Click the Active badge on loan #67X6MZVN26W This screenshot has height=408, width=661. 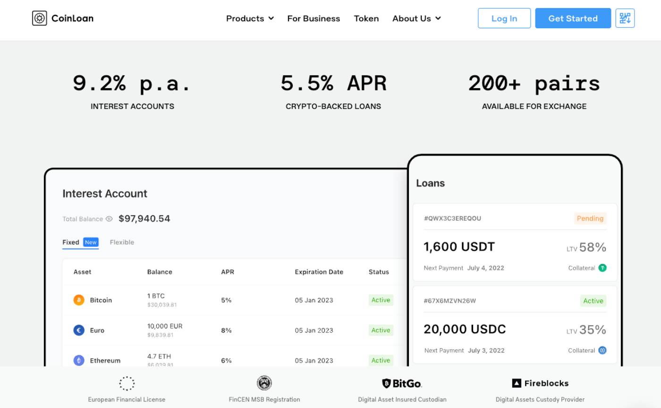(593, 301)
